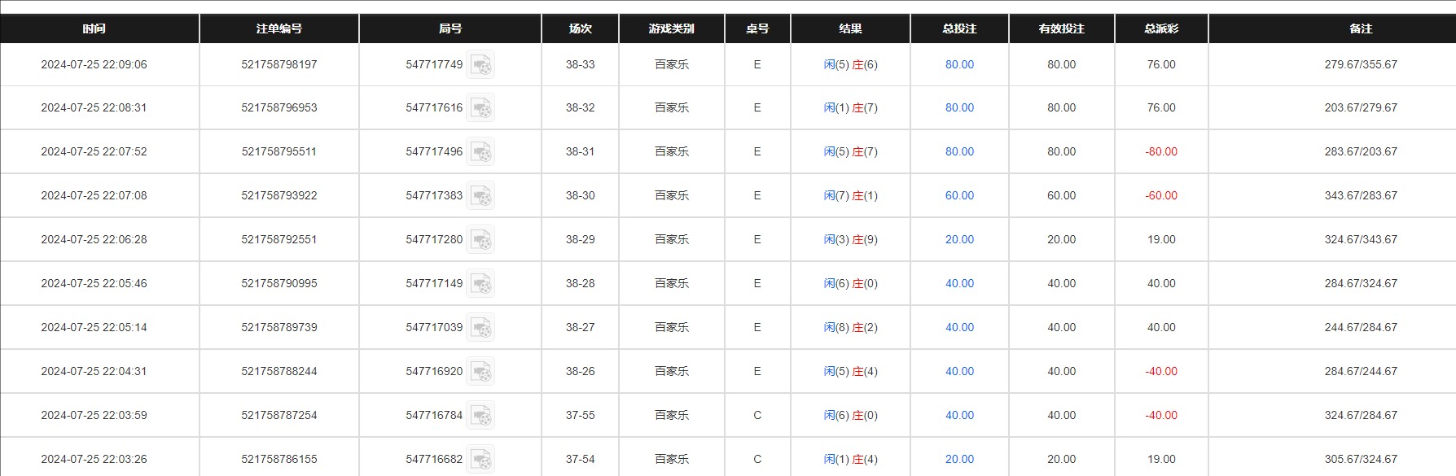Screen dimensions: 1456x476
Task: Open replay icon for round 547717149
Action: (x=480, y=284)
